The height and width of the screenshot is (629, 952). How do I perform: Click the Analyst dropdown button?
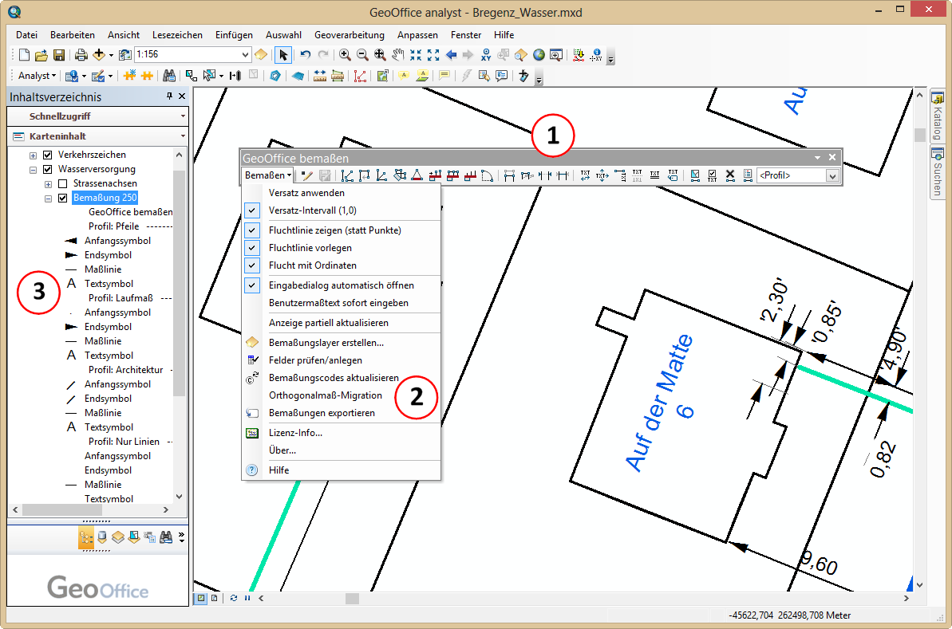37,76
